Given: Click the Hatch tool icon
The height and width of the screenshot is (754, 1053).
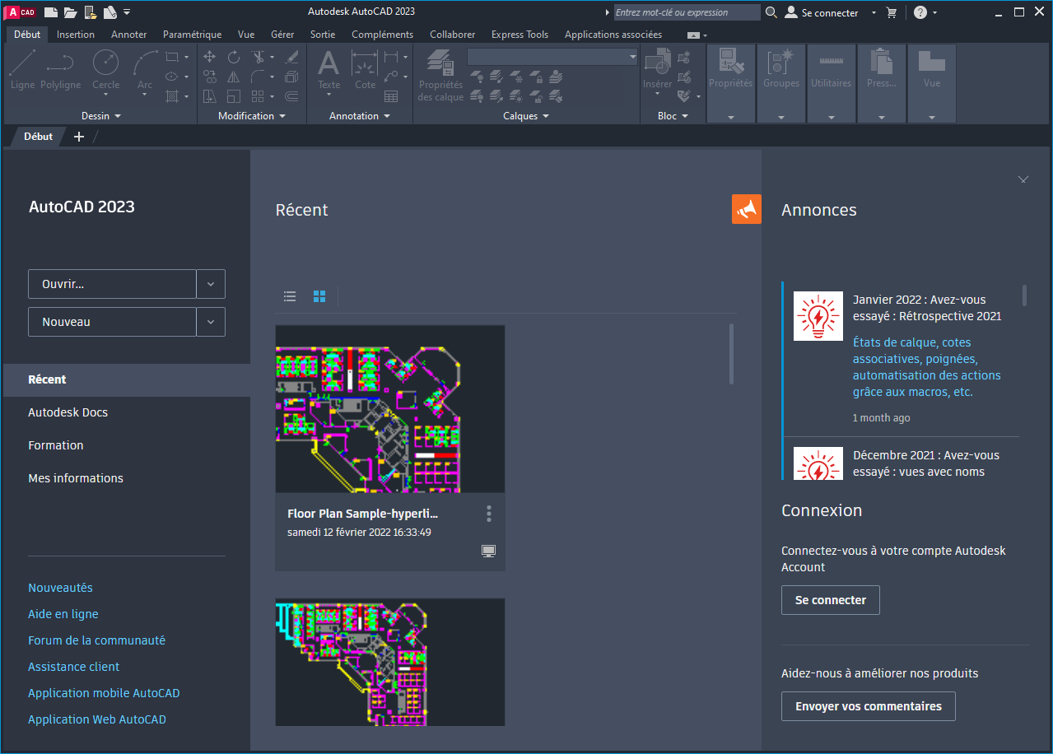Looking at the screenshot, I should [x=172, y=96].
